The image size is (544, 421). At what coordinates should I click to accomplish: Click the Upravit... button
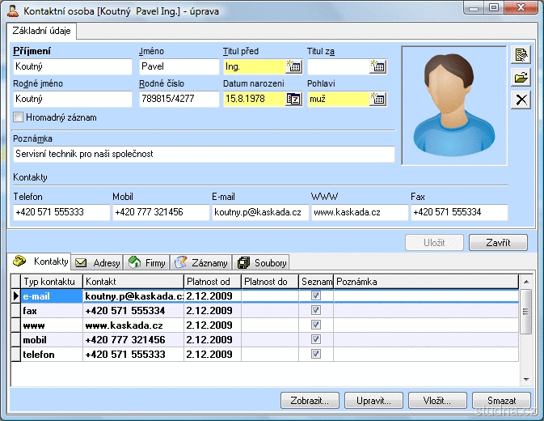[373, 401]
